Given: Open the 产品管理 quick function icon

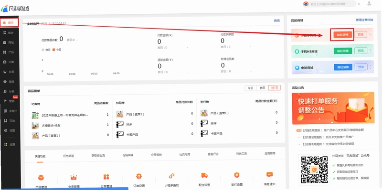Looking at the screenshot, I should (x=41, y=177).
